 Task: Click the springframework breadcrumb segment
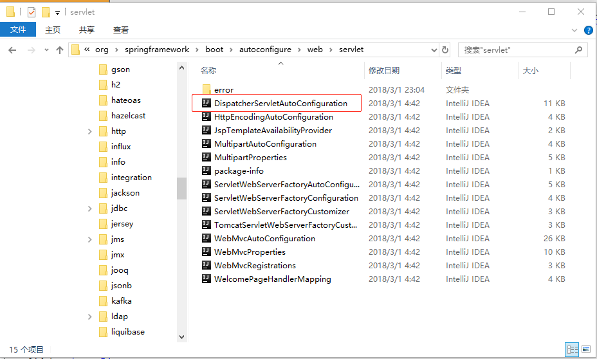157,50
